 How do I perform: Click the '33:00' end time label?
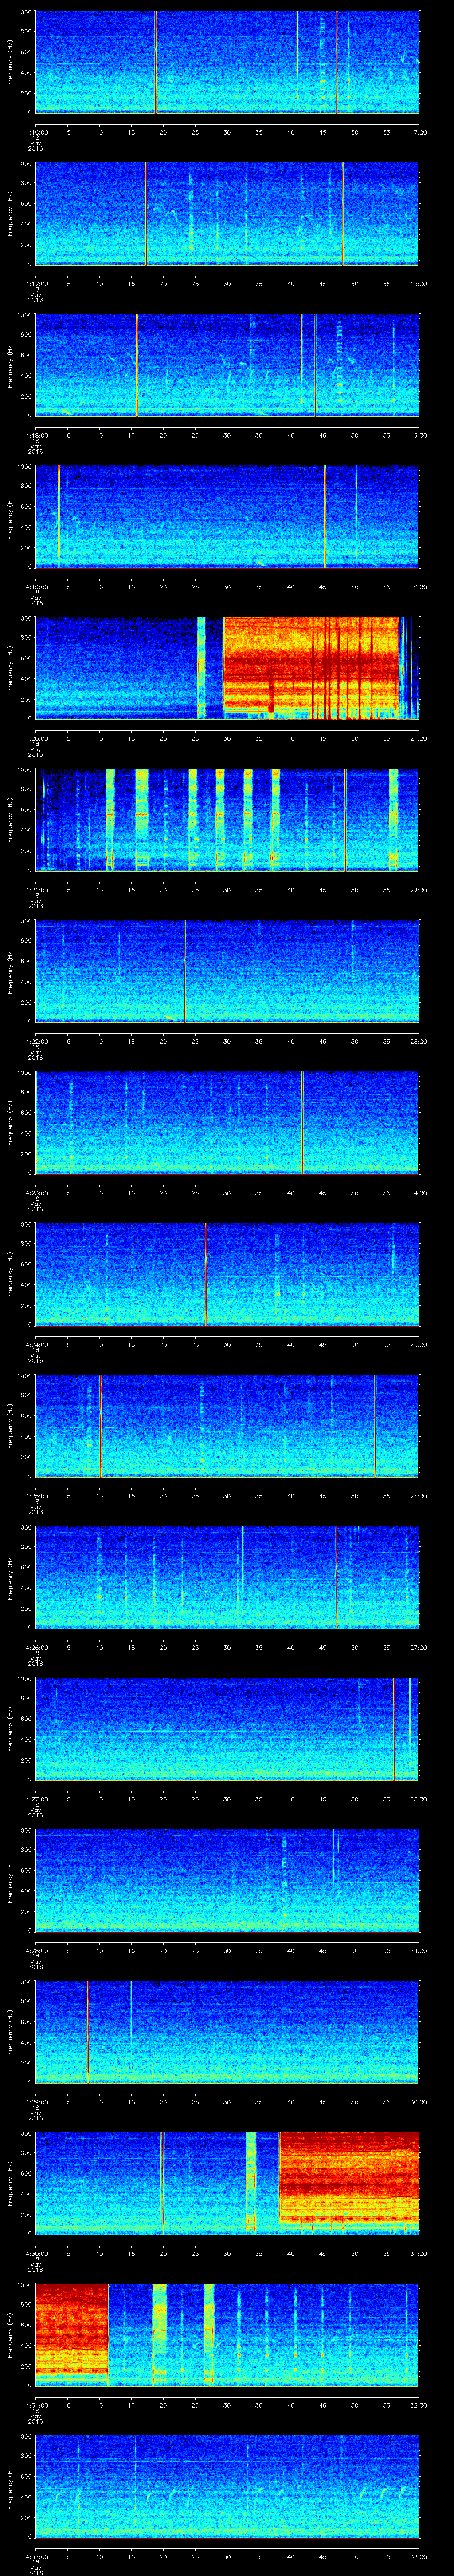(x=418, y=2557)
